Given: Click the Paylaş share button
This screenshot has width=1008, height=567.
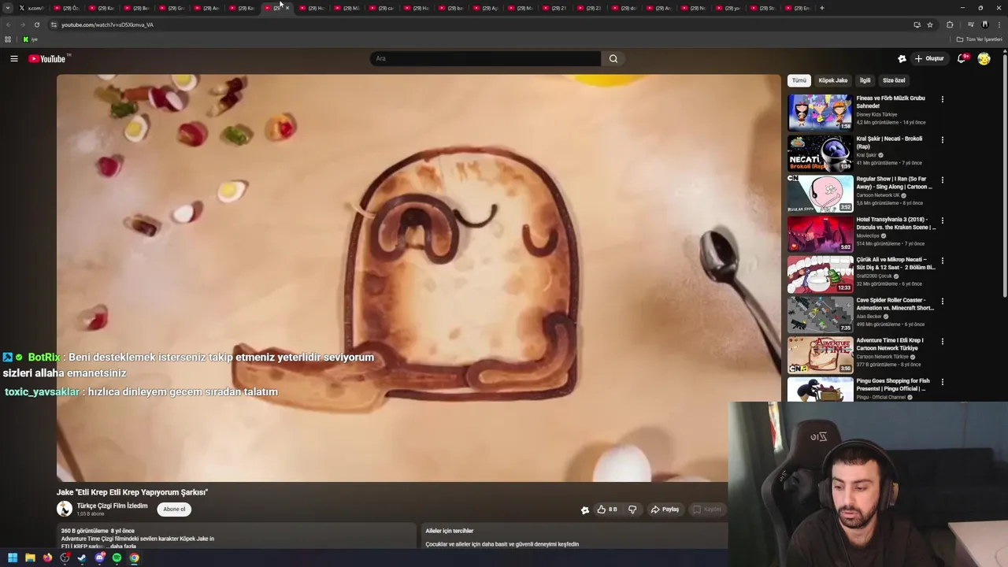Looking at the screenshot, I should click(665, 510).
